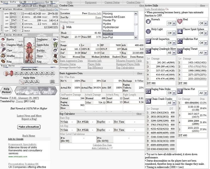Screen dimensions: 210x169
Task: Close the Active Skills panel
Action: (x=202, y=6)
